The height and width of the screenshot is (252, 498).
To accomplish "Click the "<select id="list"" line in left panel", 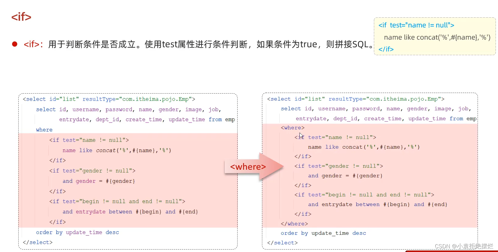I will coord(109,99).
